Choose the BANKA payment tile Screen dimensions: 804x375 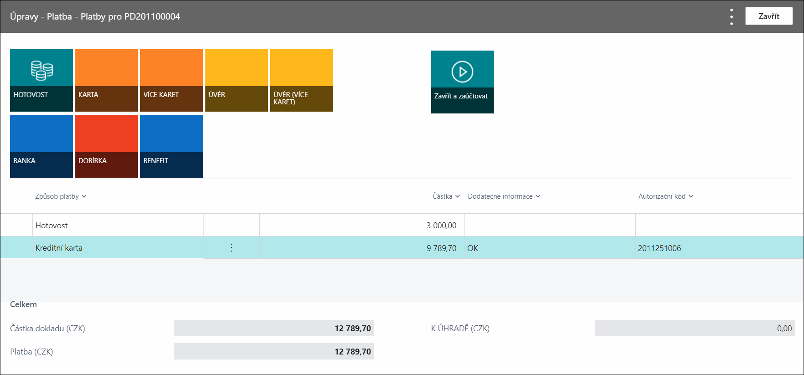pyautogui.click(x=42, y=146)
